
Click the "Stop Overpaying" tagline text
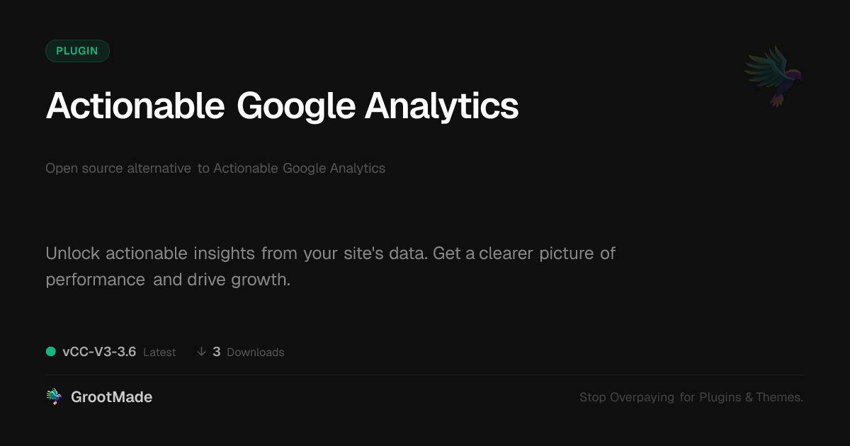(627, 398)
